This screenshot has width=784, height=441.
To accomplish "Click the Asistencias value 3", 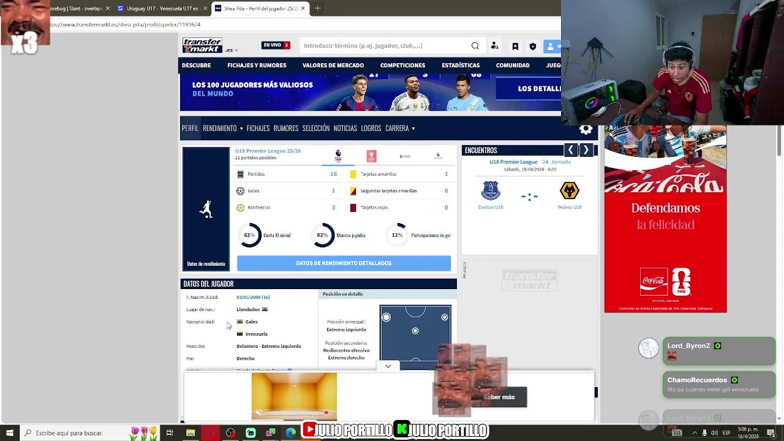I will coord(333,208).
